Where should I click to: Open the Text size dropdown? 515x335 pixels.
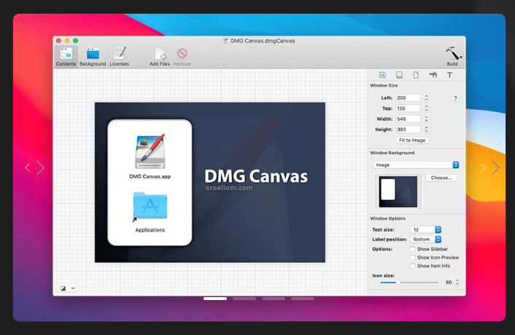426,230
